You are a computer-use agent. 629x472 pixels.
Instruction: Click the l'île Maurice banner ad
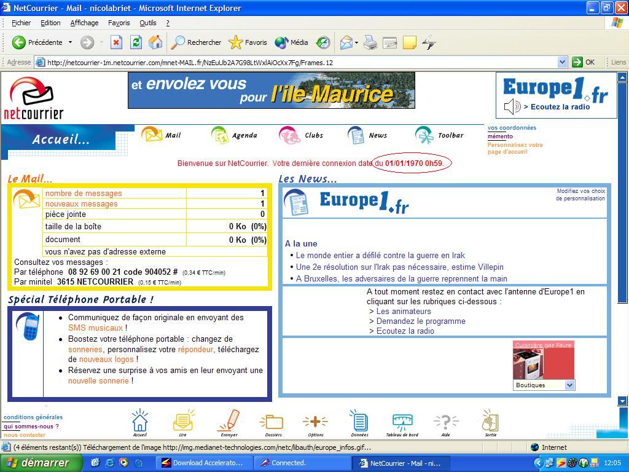click(271, 90)
